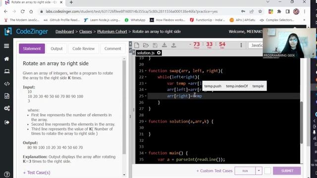Toggle fullscreen editor with the expand icon
Image resolution: width=317 pixels, height=178 pixels.
pyautogui.click(x=130, y=50)
